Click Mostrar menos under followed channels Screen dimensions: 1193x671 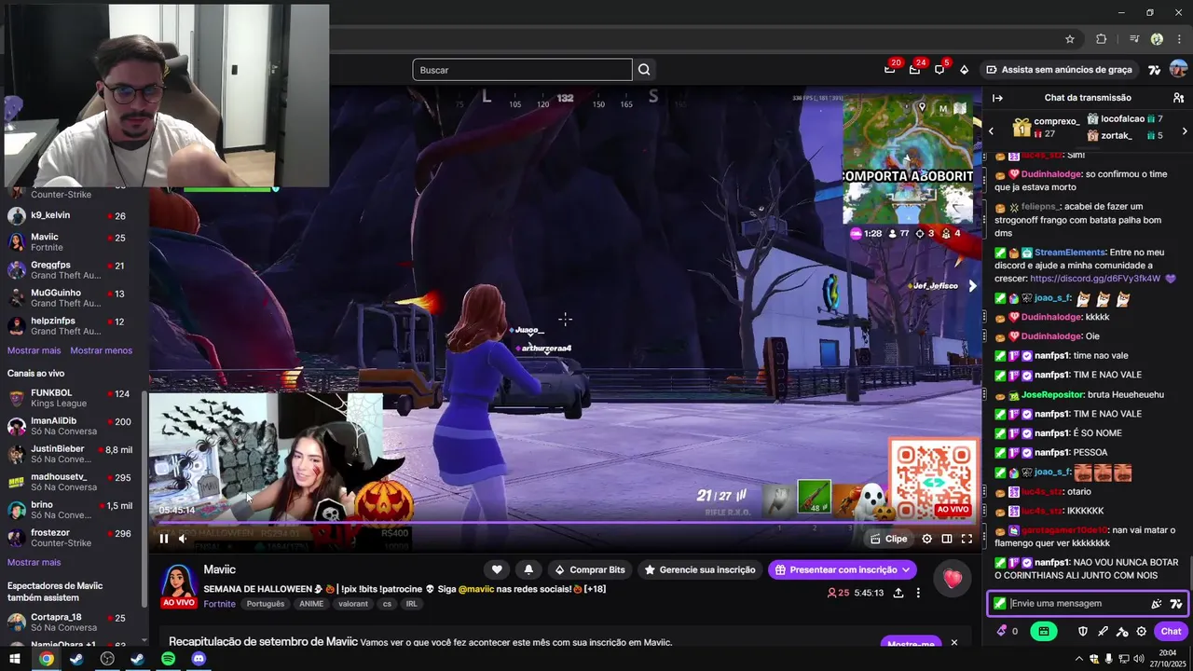(x=102, y=350)
